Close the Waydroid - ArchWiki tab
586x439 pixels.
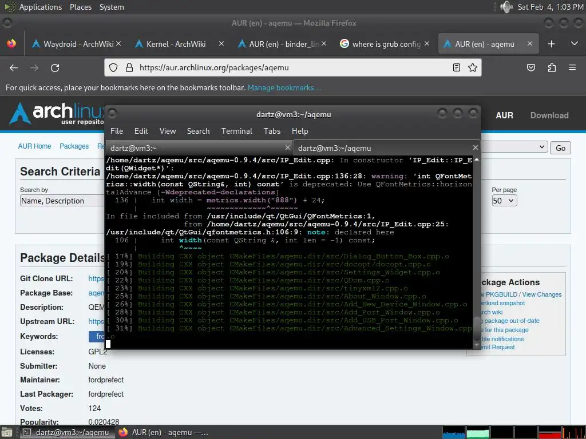click(118, 43)
